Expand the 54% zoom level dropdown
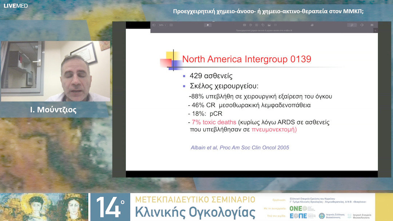 162,25
